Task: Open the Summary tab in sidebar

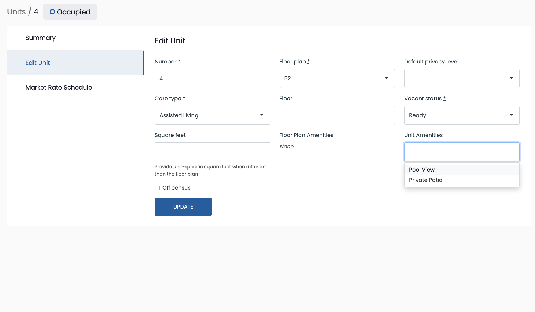Action: [x=75, y=38]
